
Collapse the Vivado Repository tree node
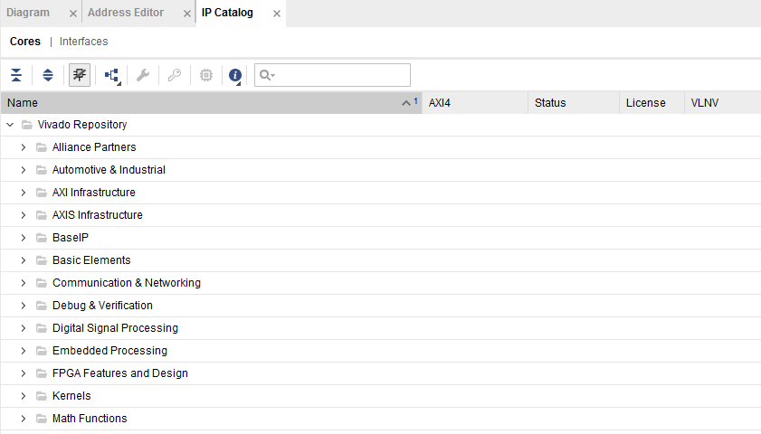click(x=9, y=125)
